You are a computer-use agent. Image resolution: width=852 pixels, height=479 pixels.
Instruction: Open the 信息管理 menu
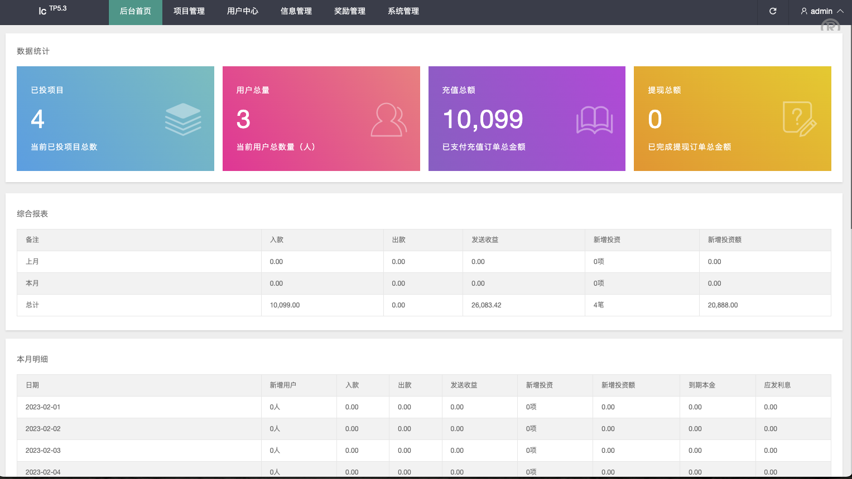pos(296,11)
